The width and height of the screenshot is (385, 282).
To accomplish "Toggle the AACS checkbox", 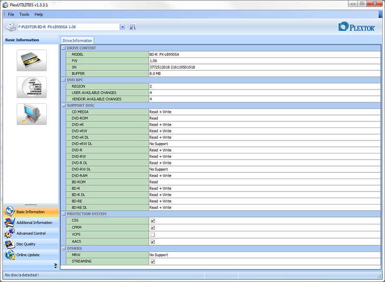I will pos(153,242).
